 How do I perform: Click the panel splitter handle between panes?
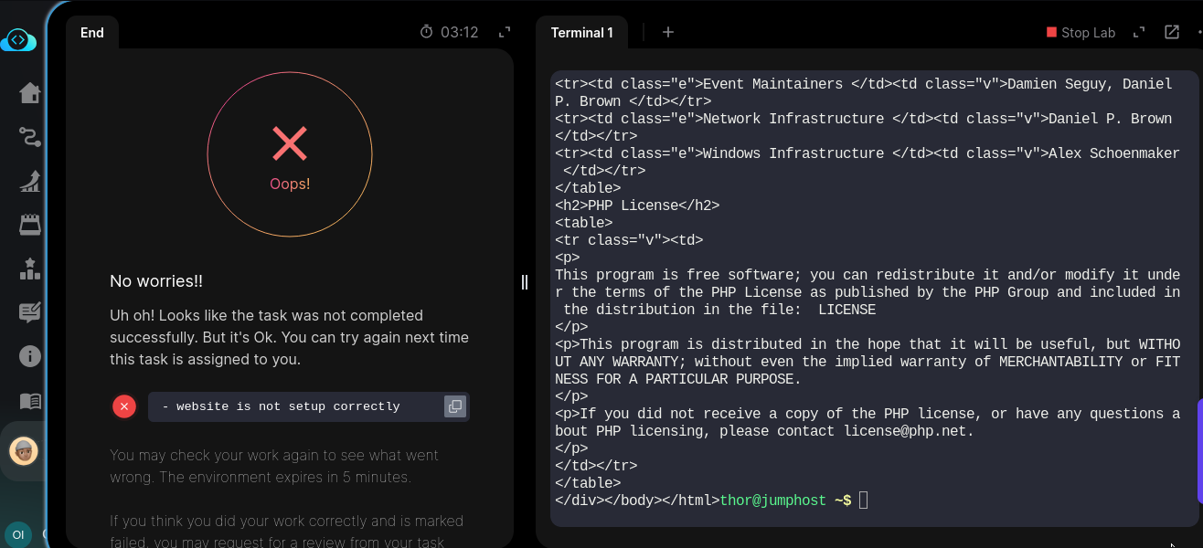pyautogui.click(x=525, y=282)
